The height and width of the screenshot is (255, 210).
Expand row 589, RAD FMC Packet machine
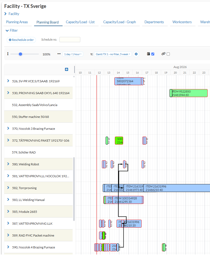pyautogui.click(x=8, y=235)
